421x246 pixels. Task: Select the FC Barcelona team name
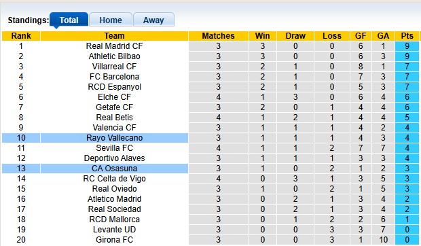[114, 77]
